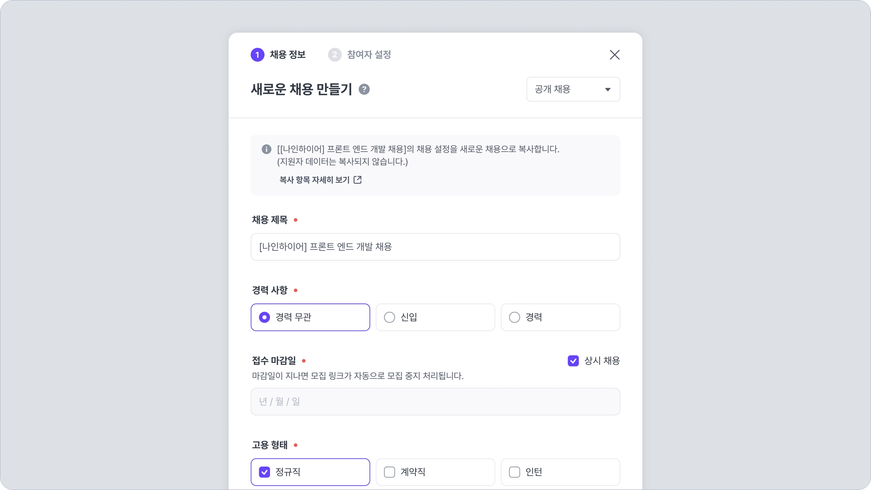Open external link icon beside 복사 항목 자세히 보기
Viewport: 871px width, 490px height.
(x=358, y=180)
